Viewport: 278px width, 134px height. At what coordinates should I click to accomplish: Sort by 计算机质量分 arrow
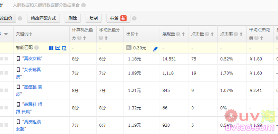click(x=84, y=38)
